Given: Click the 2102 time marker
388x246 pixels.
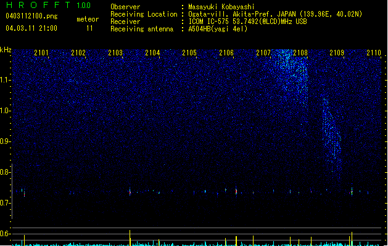Looking at the screenshot, I should coord(78,53).
